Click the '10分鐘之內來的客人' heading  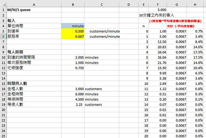157,15
